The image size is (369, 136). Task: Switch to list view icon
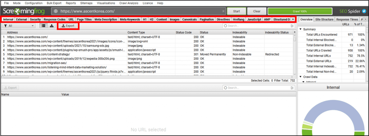click(44, 26)
